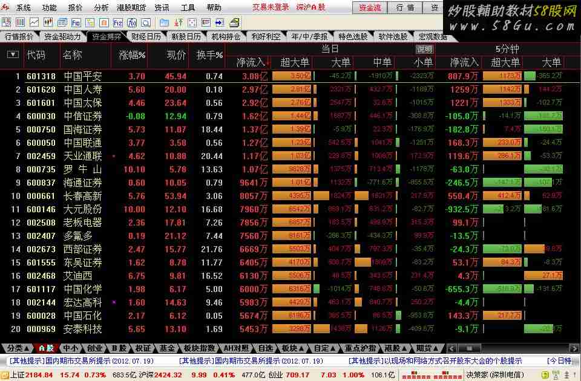Open the 工具 menu
Screen dimensions: 581x381
click(188, 7)
